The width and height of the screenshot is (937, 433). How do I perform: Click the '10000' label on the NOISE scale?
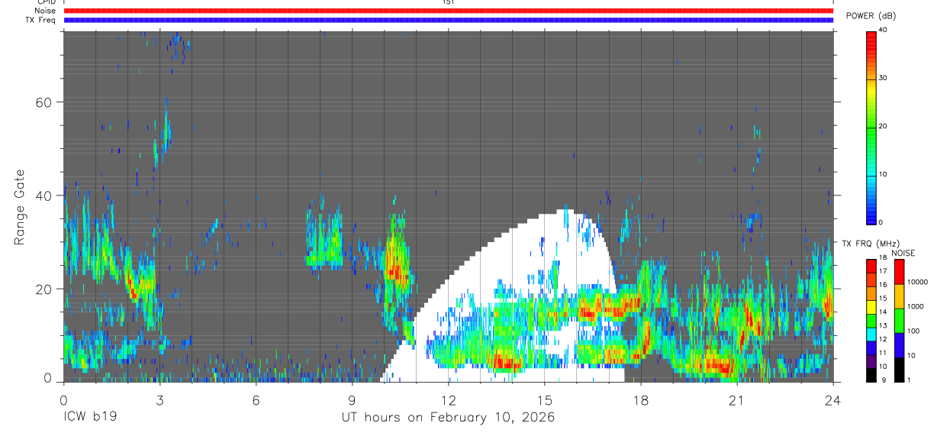tap(917, 282)
